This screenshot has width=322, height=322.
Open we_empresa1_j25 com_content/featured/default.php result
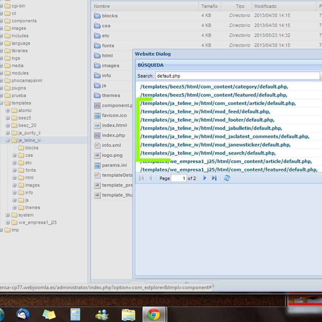[229, 170]
